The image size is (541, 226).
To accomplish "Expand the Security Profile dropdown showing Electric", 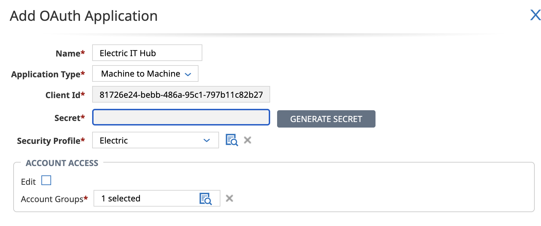I will (155, 140).
